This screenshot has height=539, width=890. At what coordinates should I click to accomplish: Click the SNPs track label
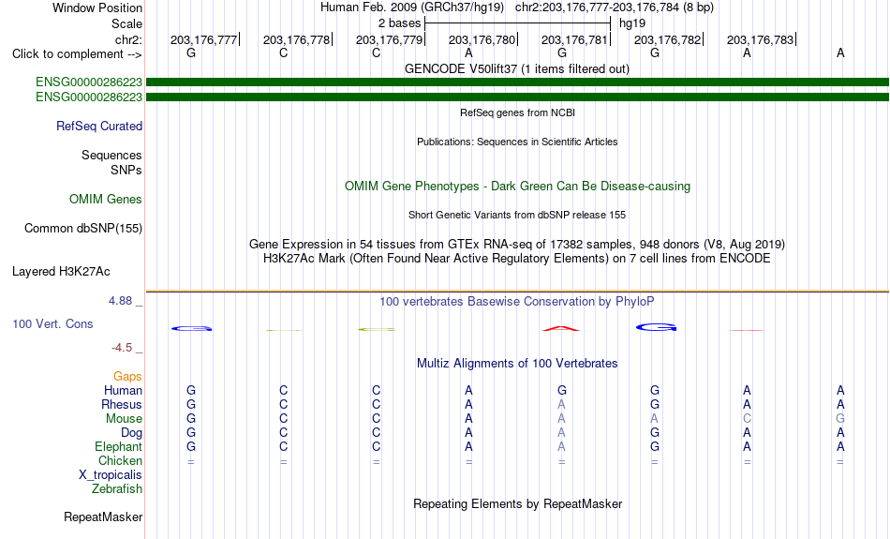(126, 170)
